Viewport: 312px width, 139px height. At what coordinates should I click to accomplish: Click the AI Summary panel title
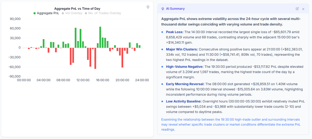coord(175,9)
